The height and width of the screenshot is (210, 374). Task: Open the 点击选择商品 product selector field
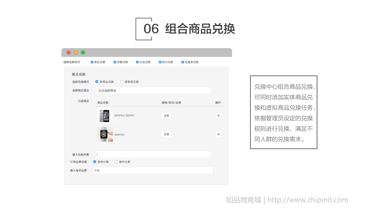click(153, 90)
